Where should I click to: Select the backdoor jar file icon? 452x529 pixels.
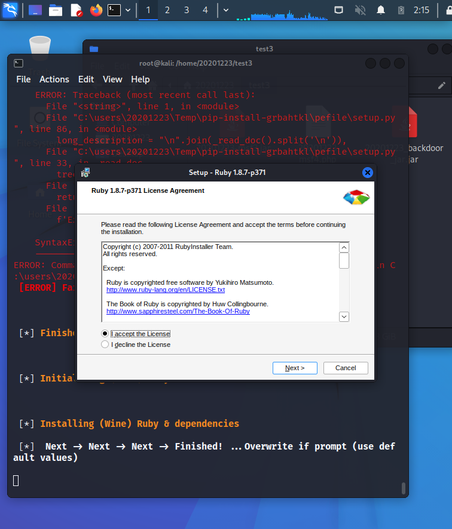tap(413, 122)
